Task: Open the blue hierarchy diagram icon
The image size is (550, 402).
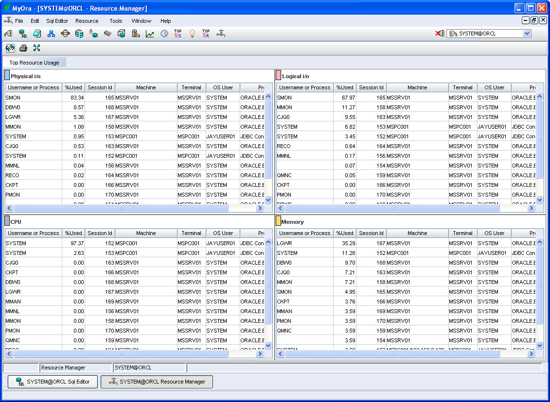Action: click(51, 33)
